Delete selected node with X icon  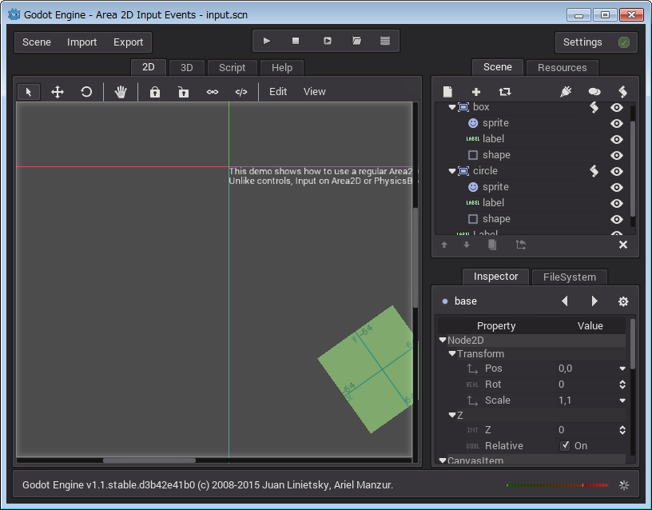(x=623, y=245)
